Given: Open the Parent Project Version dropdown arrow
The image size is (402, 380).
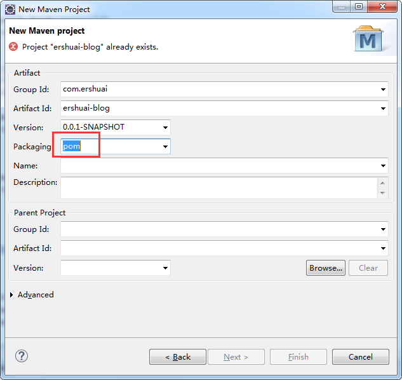Looking at the screenshot, I should click(x=165, y=268).
